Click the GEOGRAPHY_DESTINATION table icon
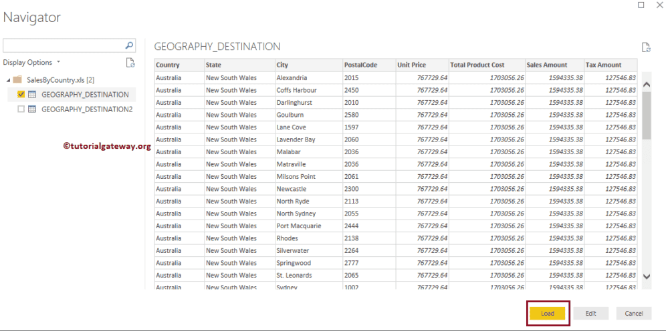This screenshot has width=666, height=331. (31, 94)
